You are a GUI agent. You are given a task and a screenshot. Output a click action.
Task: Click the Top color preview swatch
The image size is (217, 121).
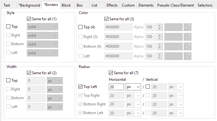(174, 27)
